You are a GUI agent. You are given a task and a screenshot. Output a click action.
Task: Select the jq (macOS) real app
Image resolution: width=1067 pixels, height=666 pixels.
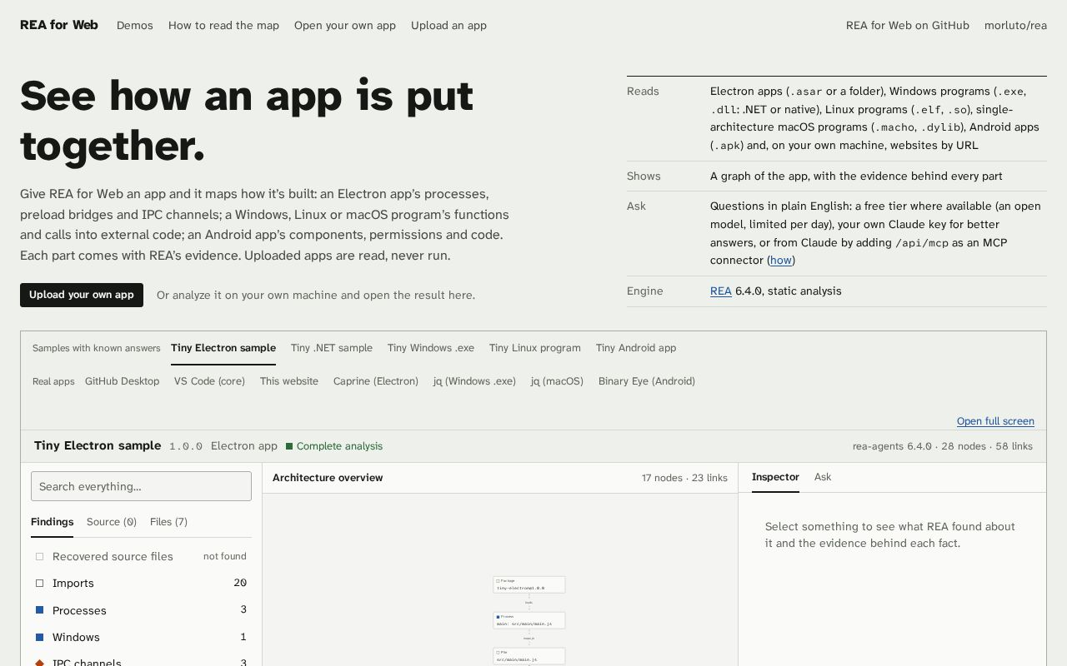[557, 381]
